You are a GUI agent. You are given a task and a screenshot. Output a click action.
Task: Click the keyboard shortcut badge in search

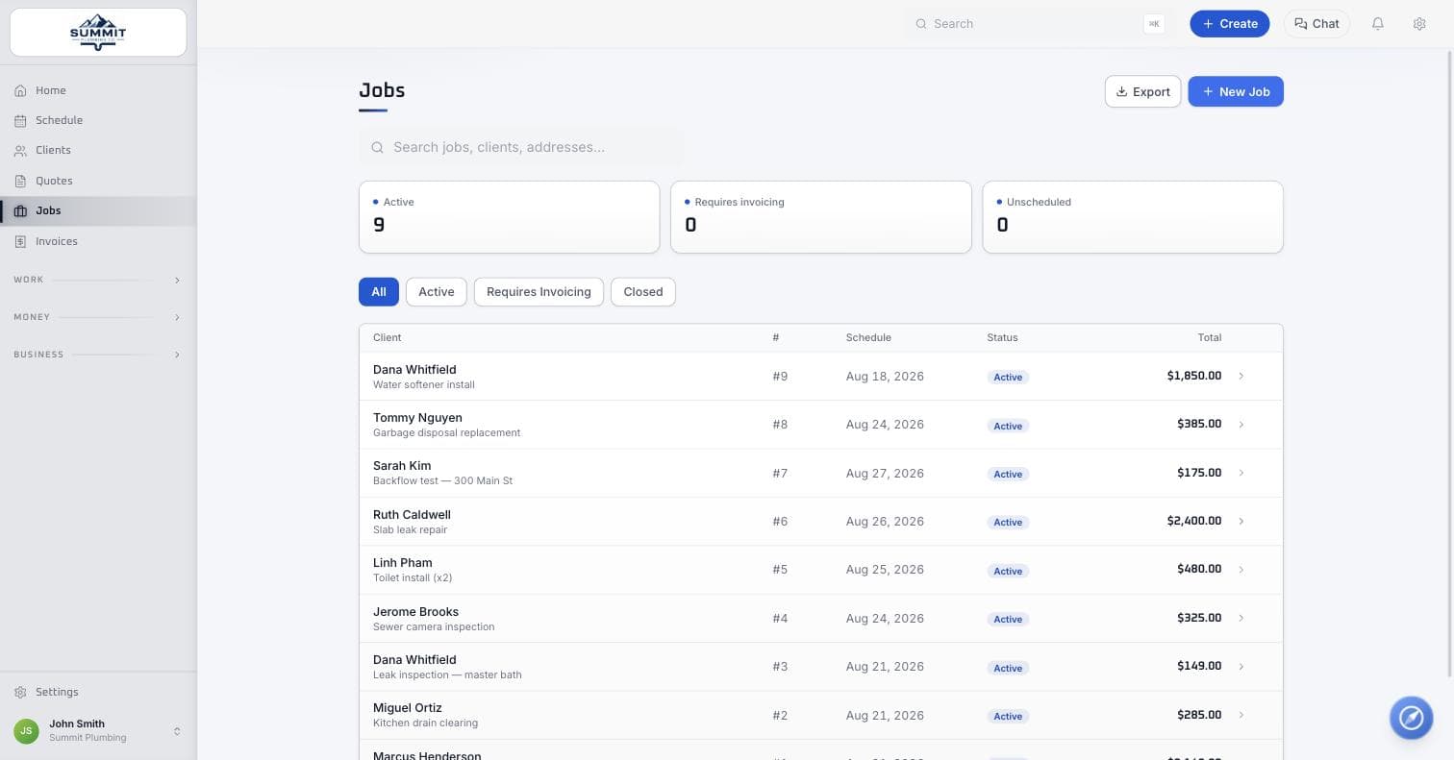[x=1154, y=24]
